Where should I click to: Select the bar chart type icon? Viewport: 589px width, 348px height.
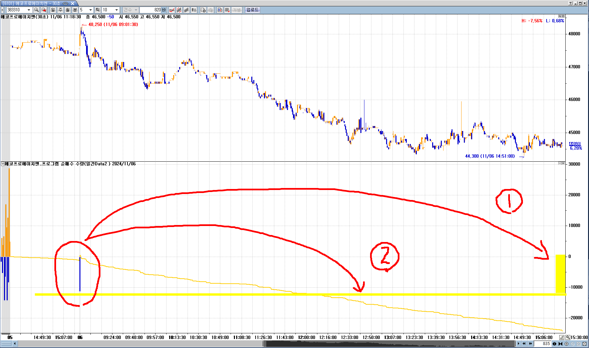187,10
